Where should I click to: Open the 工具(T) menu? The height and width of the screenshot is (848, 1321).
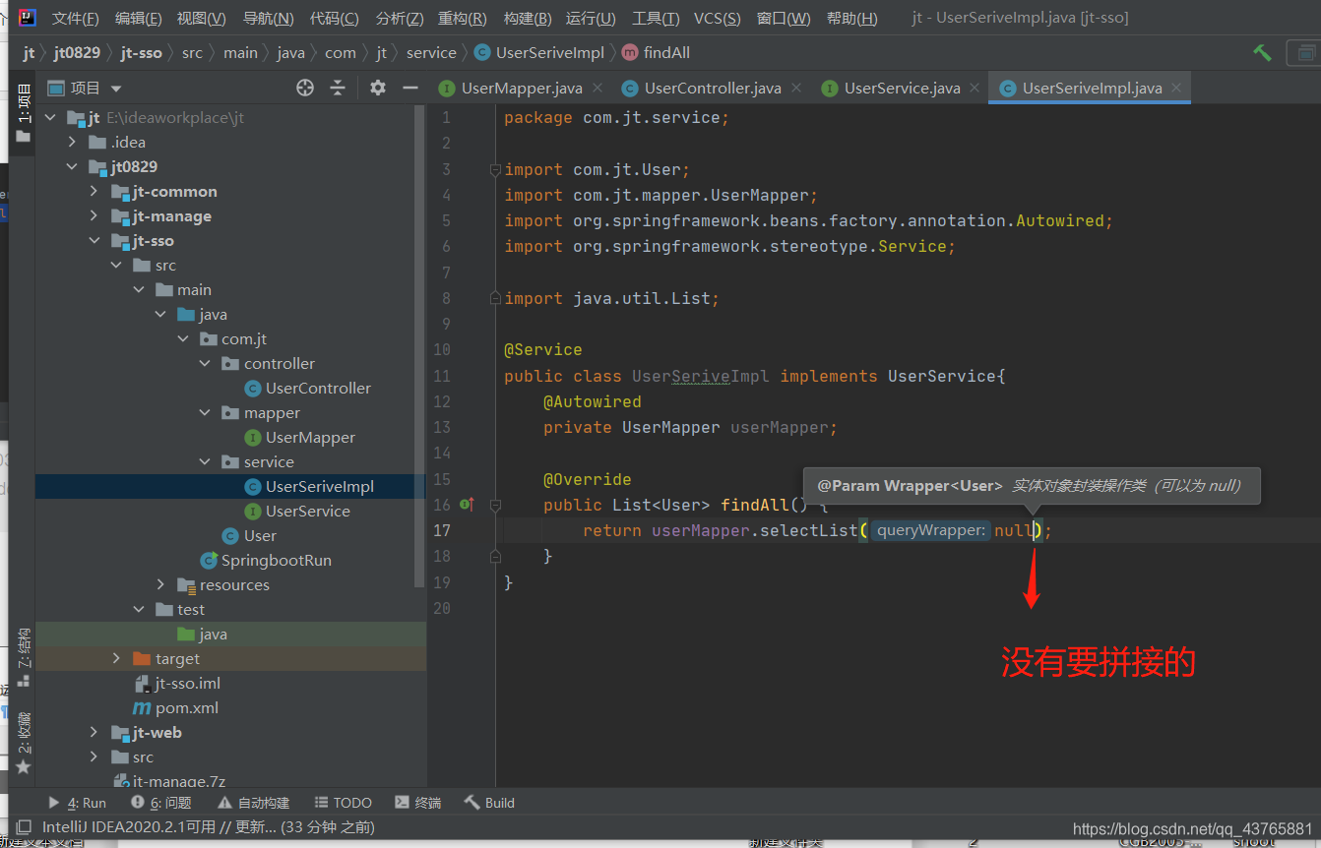coord(656,19)
